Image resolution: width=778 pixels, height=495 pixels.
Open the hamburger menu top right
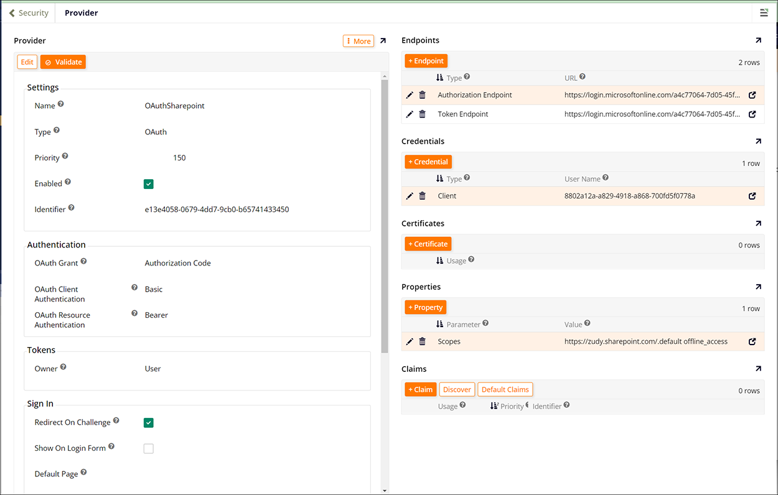click(764, 12)
